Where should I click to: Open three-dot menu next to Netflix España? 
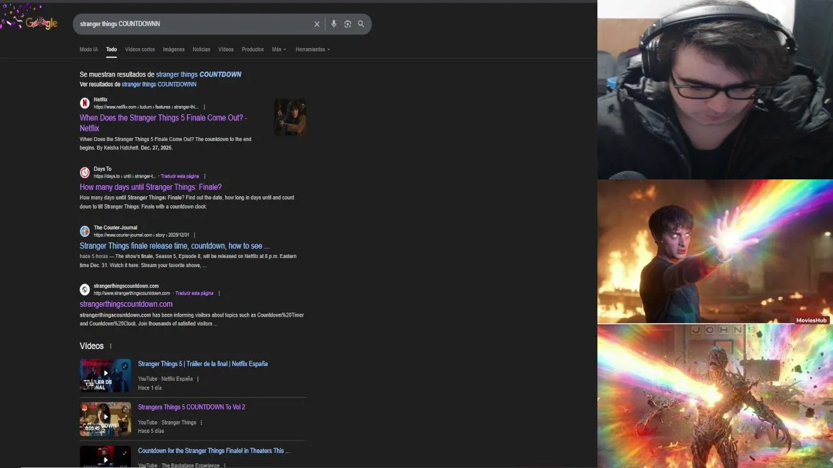pos(198,379)
